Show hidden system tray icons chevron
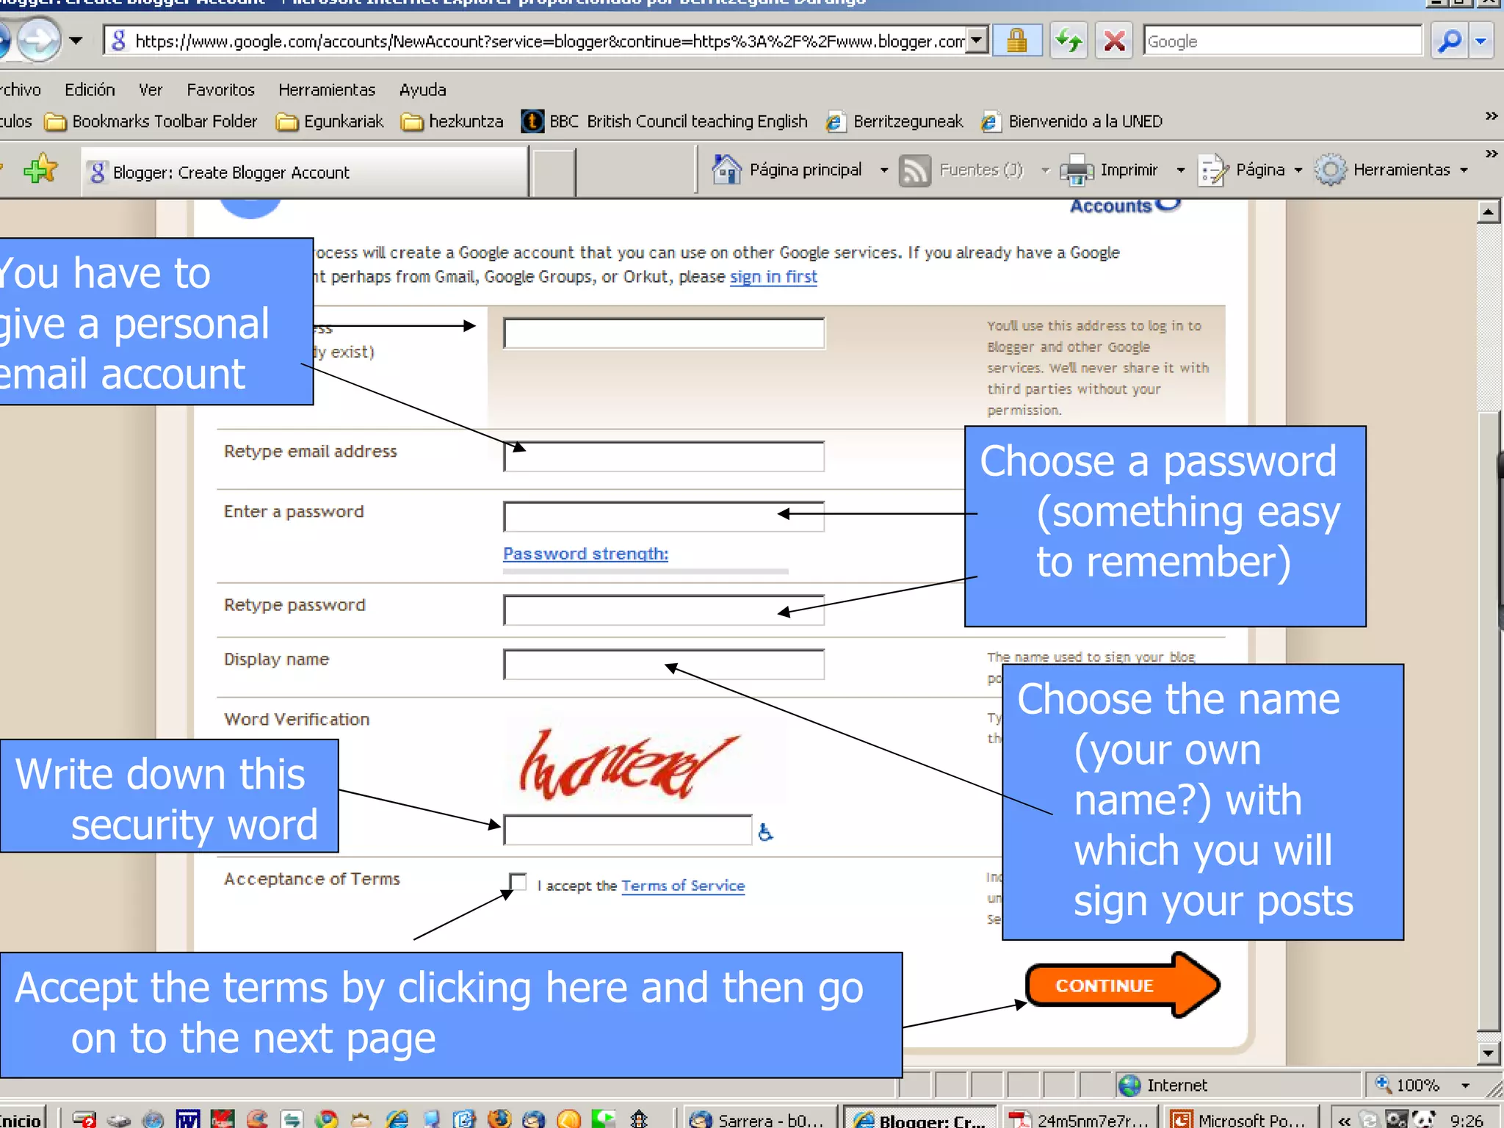1504x1128 pixels. 1344,1120
